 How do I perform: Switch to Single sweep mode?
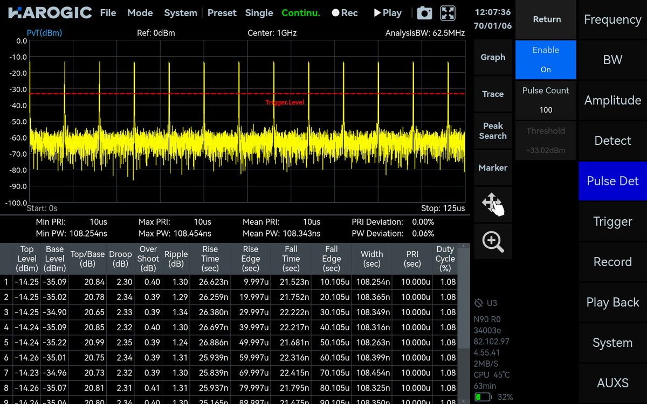259,13
